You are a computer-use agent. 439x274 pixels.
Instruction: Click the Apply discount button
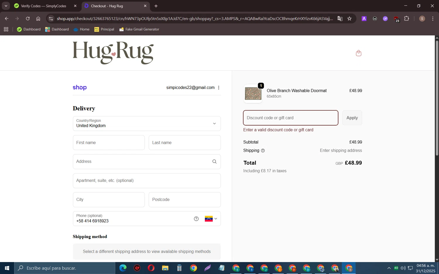click(352, 118)
